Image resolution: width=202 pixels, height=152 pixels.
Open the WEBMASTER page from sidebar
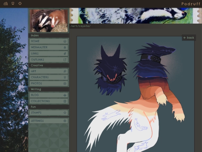click(49, 47)
